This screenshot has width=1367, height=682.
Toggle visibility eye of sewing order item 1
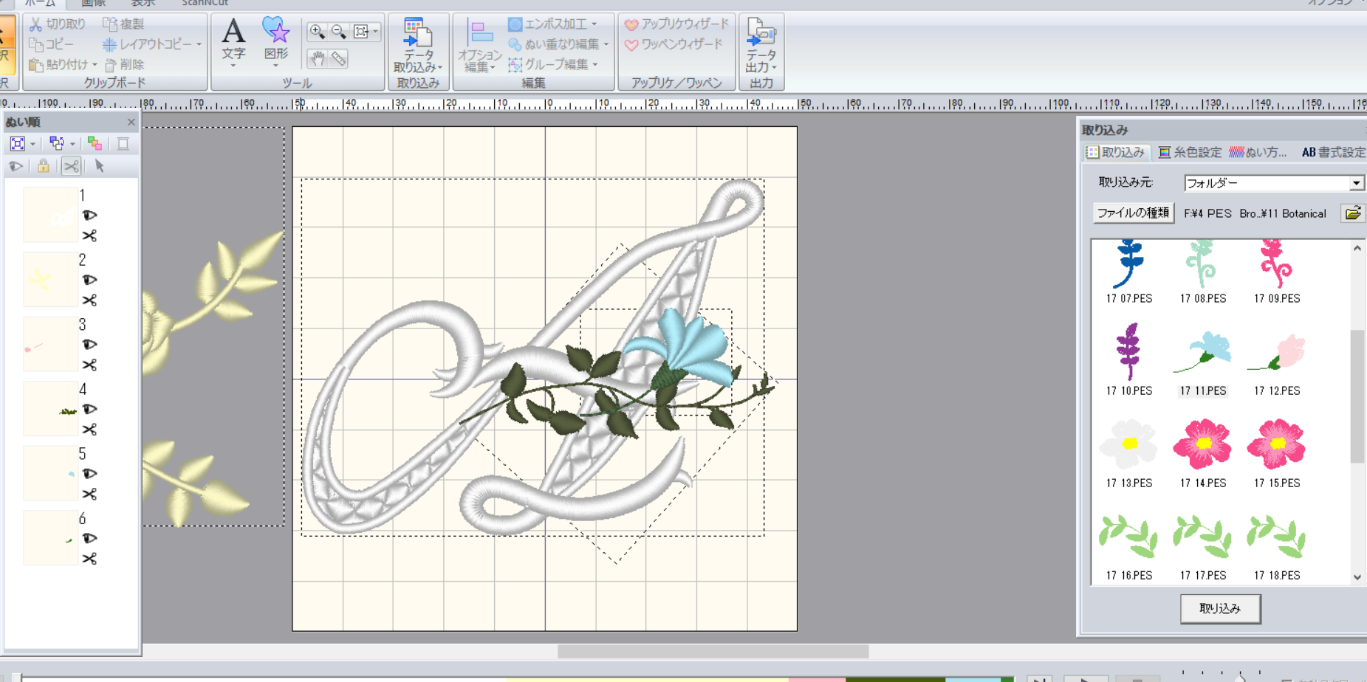[x=89, y=216]
